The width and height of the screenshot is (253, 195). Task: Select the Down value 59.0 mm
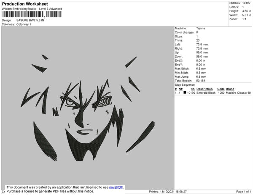(202, 56)
